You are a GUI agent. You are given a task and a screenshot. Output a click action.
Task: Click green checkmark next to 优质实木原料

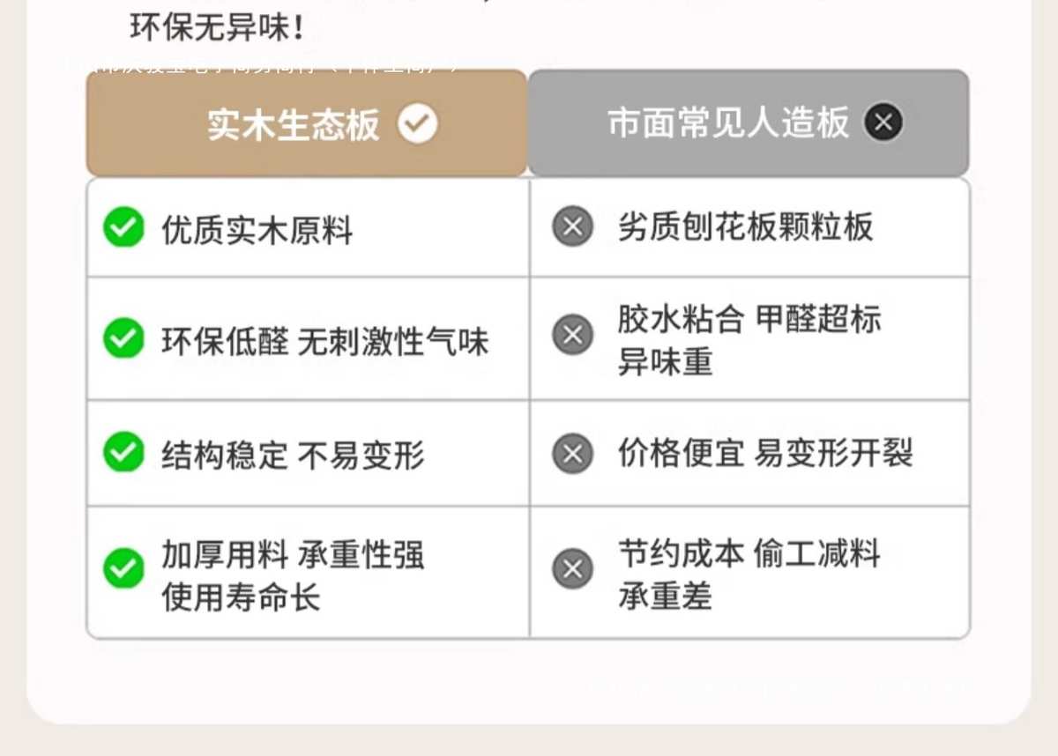pyautogui.click(x=123, y=228)
